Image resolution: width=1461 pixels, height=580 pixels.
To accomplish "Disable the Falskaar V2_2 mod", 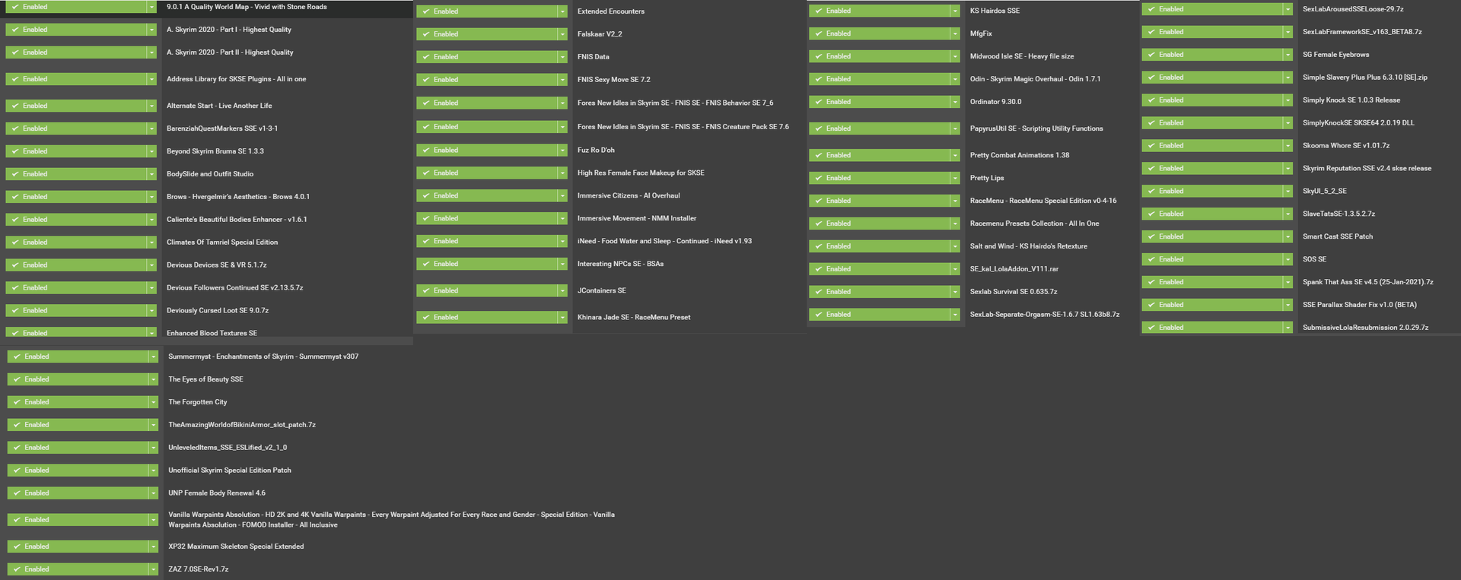I will point(487,34).
